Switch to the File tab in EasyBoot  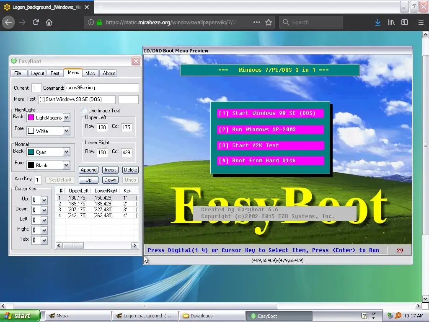pyautogui.click(x=18, y=73)
